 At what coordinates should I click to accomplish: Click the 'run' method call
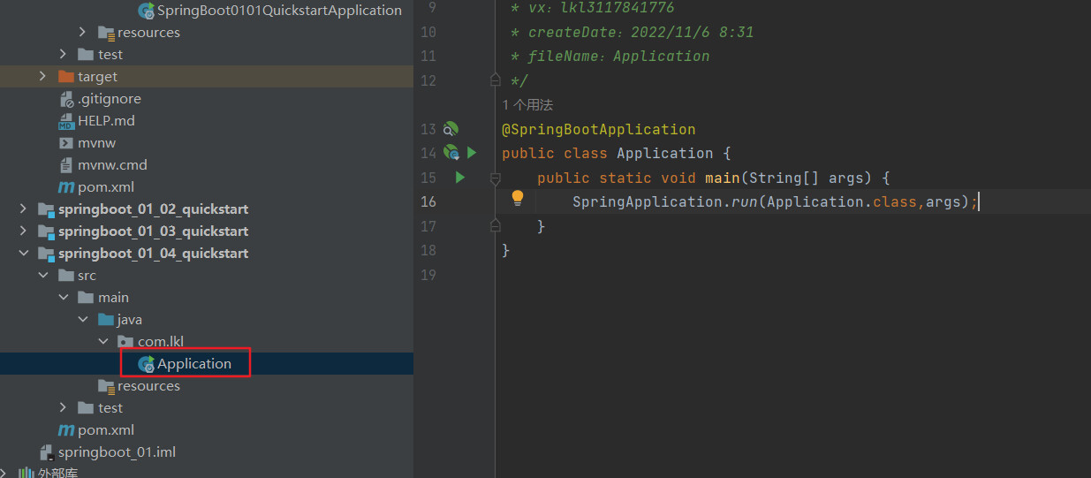[x=745, y=201]
